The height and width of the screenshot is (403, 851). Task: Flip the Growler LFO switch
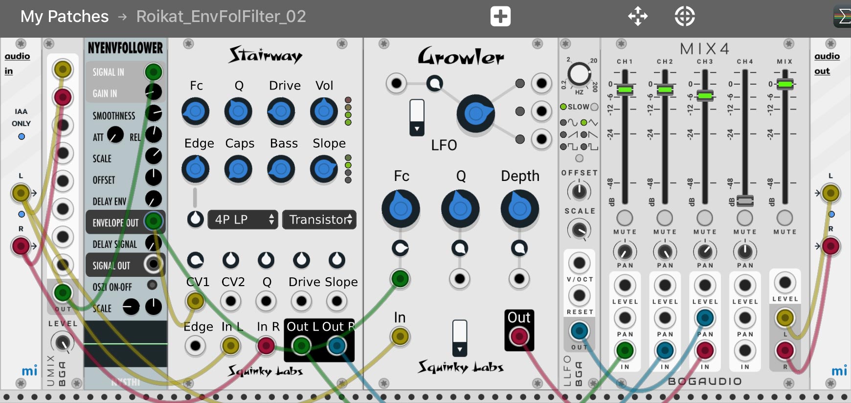click(x=417, y=117)
